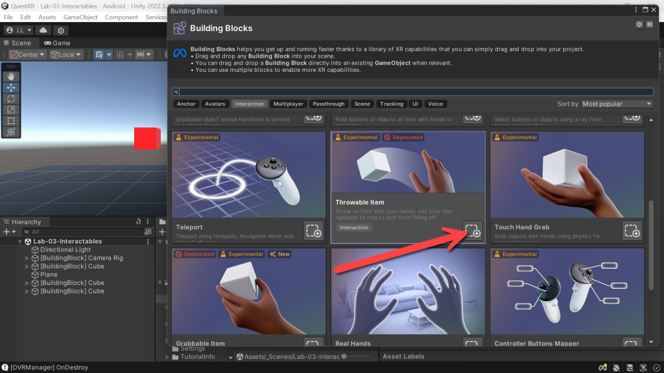Toggle the Voice filter tag
The width and height of the screenshot is (664, 373).
coord(435,104)
